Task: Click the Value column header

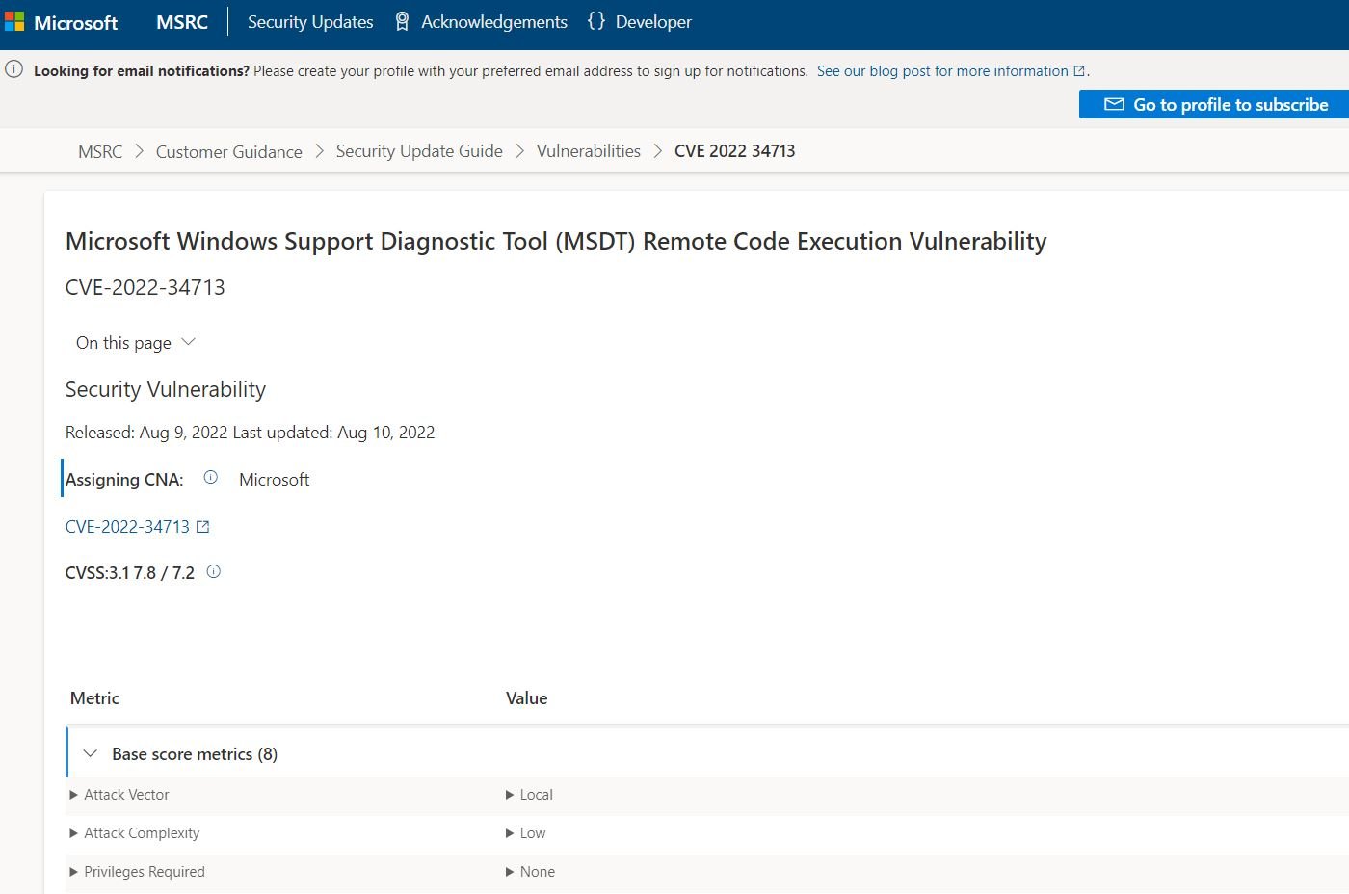Action: [526, 698]
